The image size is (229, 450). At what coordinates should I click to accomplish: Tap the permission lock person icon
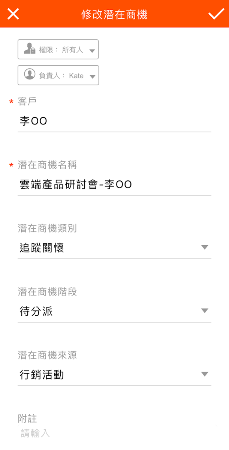point(29,49)
